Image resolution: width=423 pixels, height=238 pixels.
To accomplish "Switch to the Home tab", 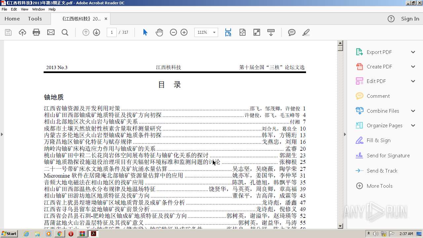I will pyautogui.click(x=12, y=19).
